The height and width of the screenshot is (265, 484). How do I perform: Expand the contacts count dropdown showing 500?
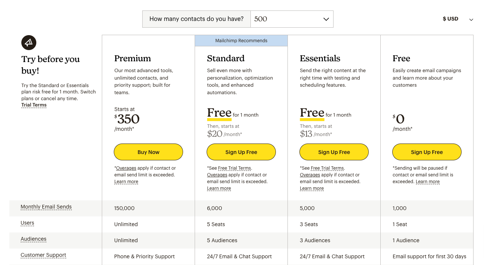[x=292, y=19]
